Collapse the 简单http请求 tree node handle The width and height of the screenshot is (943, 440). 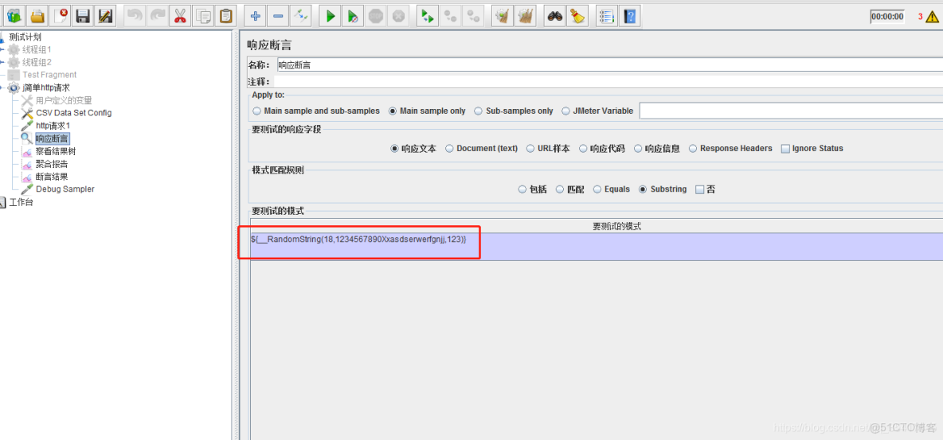pyautogui.click(x=2, y=88)
